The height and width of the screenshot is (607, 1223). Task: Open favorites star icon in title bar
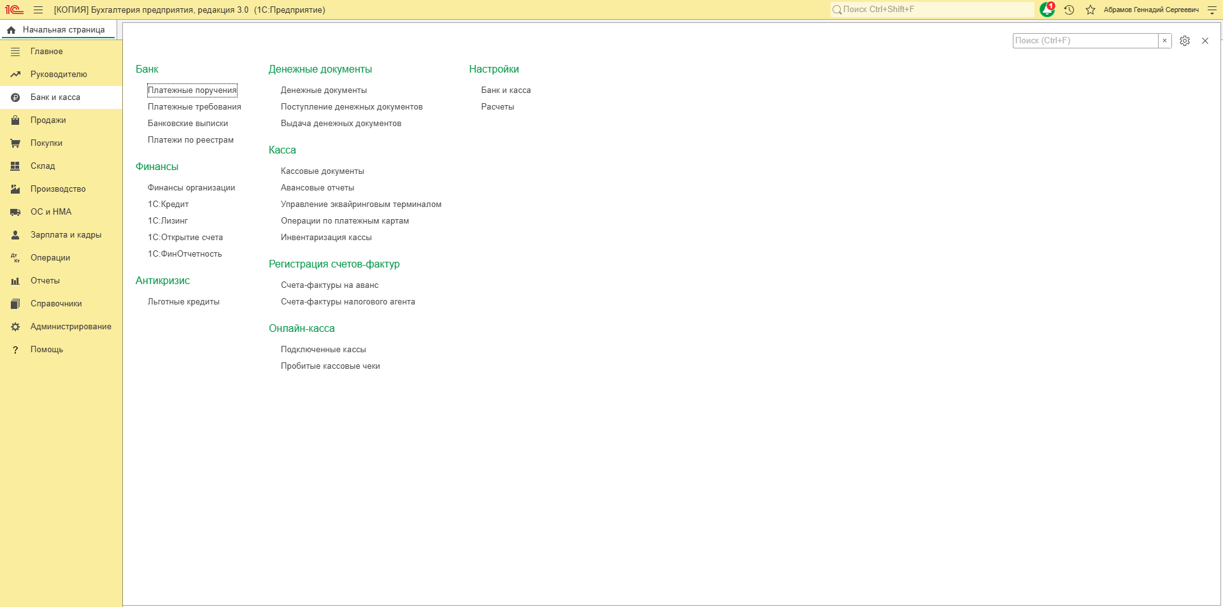(x=1091, y=10)
